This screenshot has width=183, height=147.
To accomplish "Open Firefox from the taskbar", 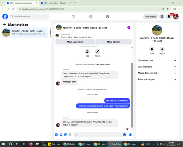I will click(x=31, y=144).
